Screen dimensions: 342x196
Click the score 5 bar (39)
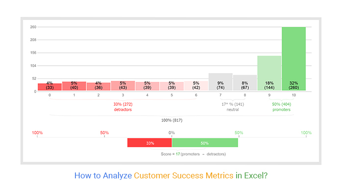tap(171, 86)
